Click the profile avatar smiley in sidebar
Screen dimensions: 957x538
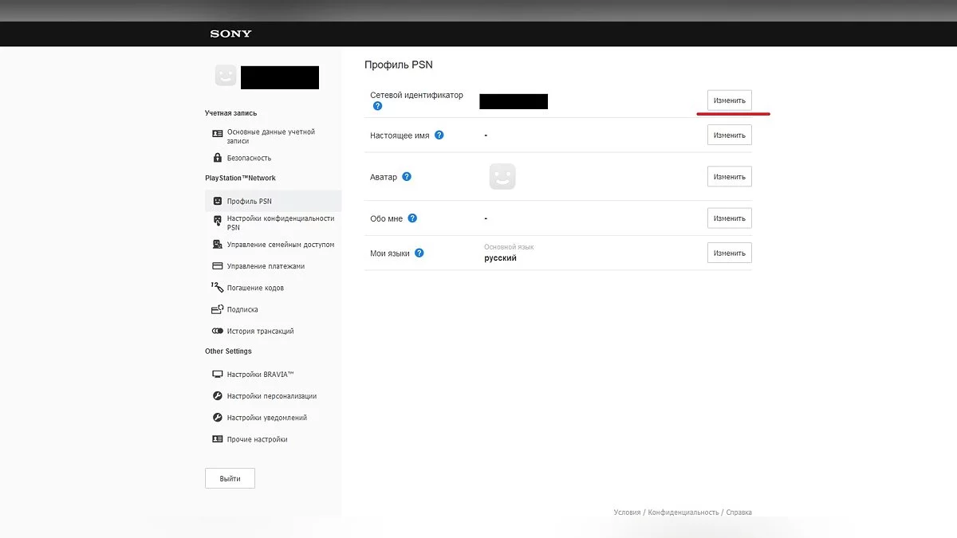click(226, 76)
